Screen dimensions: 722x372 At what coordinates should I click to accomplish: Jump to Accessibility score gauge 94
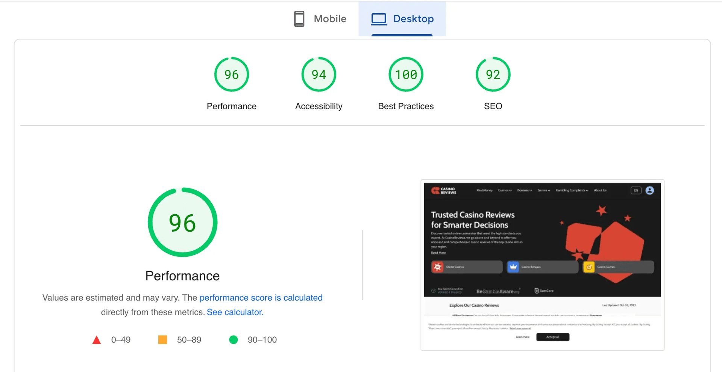[x=319, y=74]
